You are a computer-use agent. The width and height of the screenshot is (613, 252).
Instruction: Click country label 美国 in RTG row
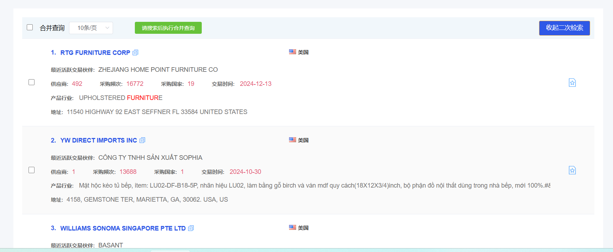pos(303,52)
